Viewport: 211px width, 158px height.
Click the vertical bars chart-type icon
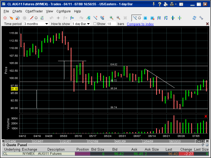tap(42, 18)
